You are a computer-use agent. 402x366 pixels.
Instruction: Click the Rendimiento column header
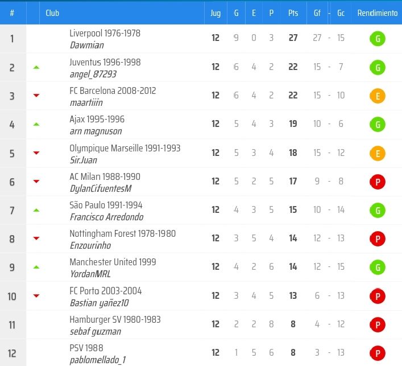(377, 13)
